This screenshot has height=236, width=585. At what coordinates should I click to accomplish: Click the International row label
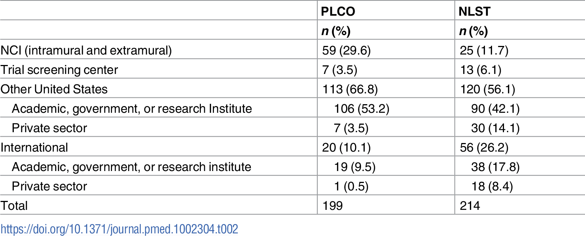34,147
